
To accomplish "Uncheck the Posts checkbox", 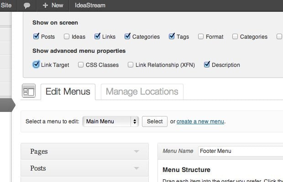I will [36, 36].
